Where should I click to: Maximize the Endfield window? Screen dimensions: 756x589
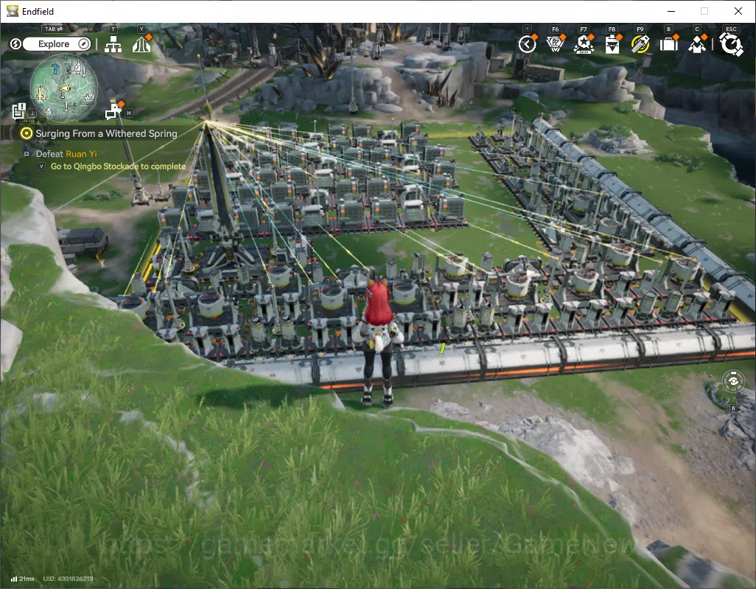704,11
